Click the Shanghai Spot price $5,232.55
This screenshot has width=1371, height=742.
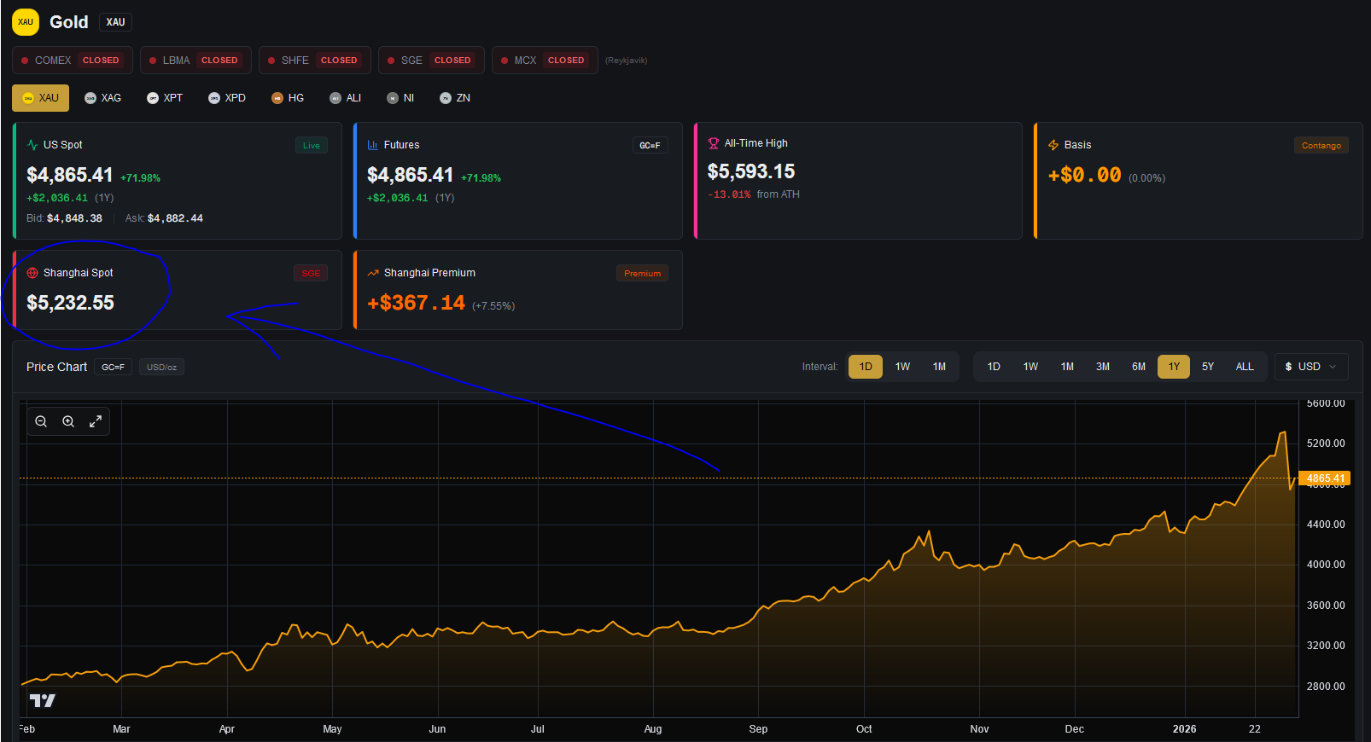70,303
